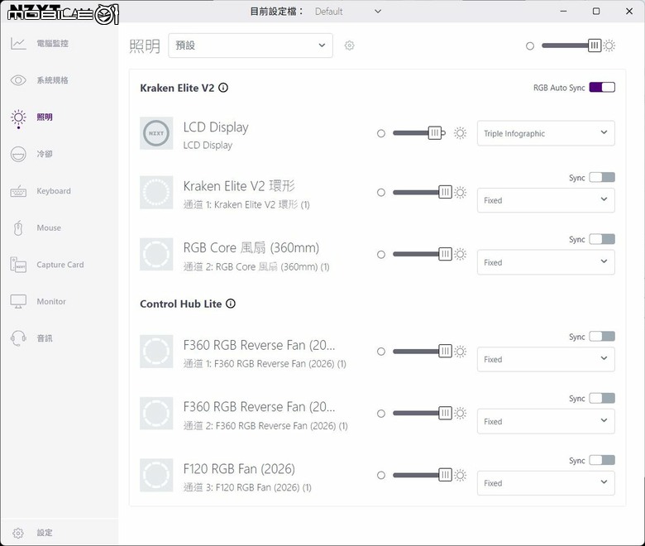Click the Keyboard icon in sidebar
Image resolution: width=645 pixels, height=546 pixels.
(18, 191)
